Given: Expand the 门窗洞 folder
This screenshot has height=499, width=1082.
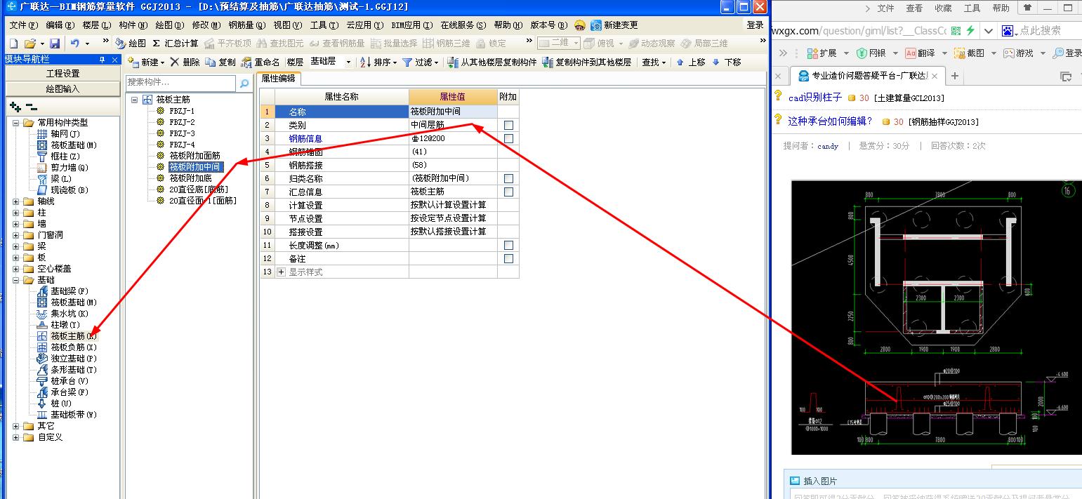Looking at the screenshot, I should pyautogui.click(x=16, y=234).
